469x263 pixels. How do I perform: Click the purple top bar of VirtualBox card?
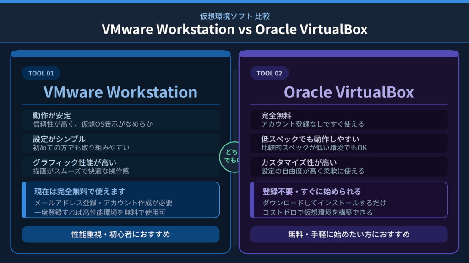(x=349, y=54)
